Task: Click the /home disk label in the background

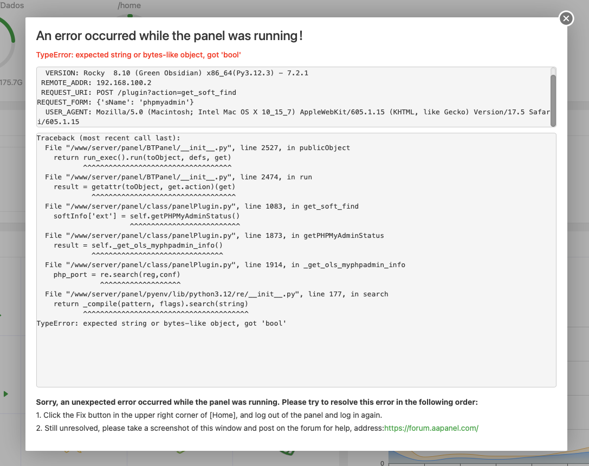Action: point(129,5)
